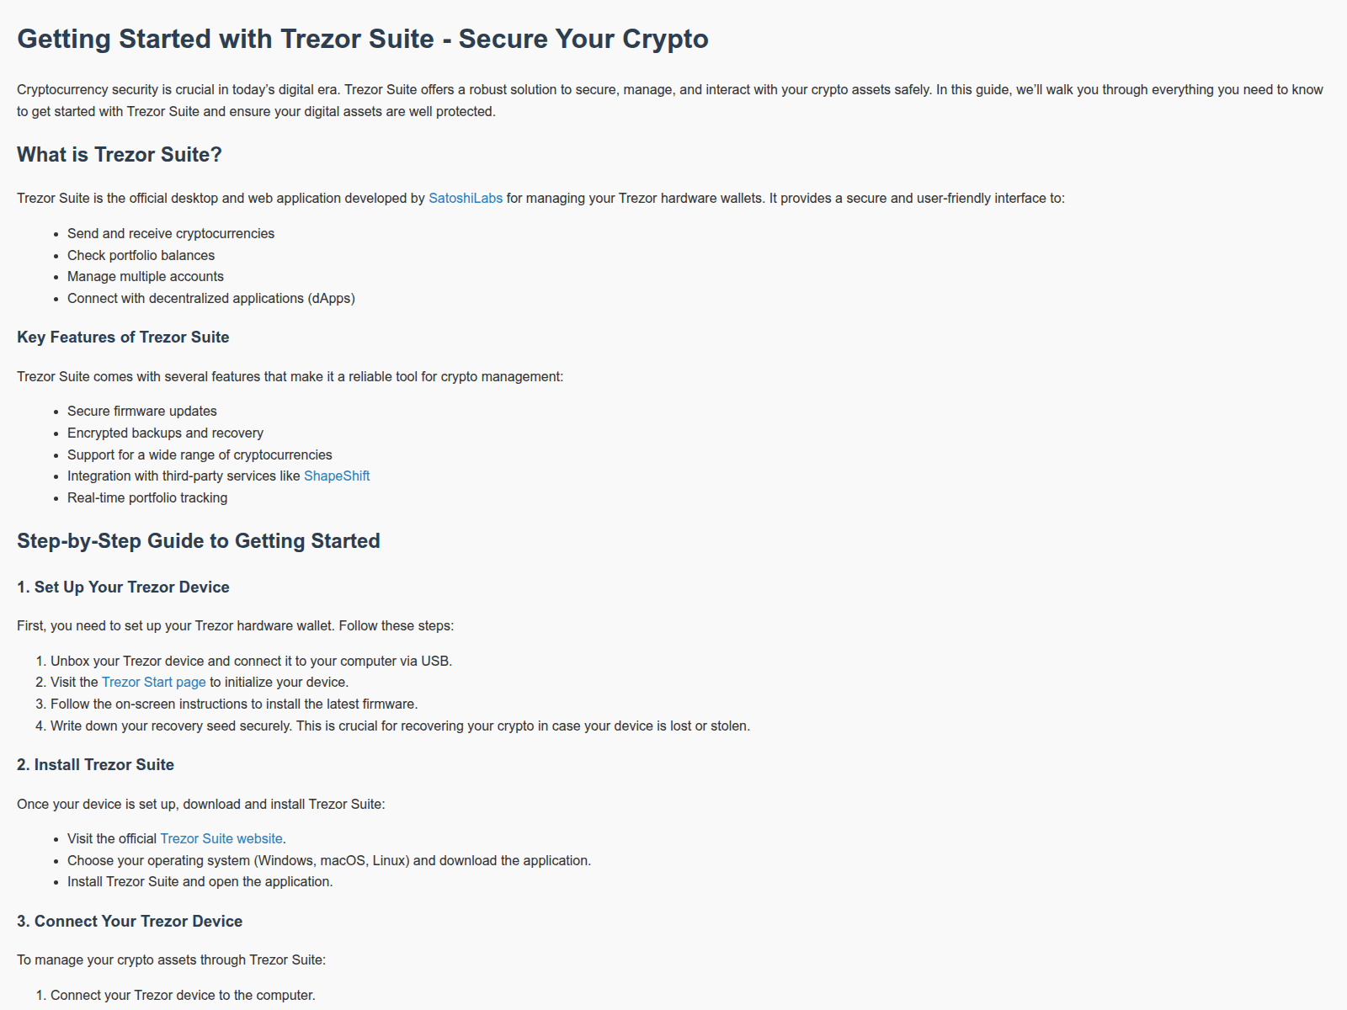Click the 'Secure firmware updates' list item
The image size is (1347, 1010).
tap(142, 412)
